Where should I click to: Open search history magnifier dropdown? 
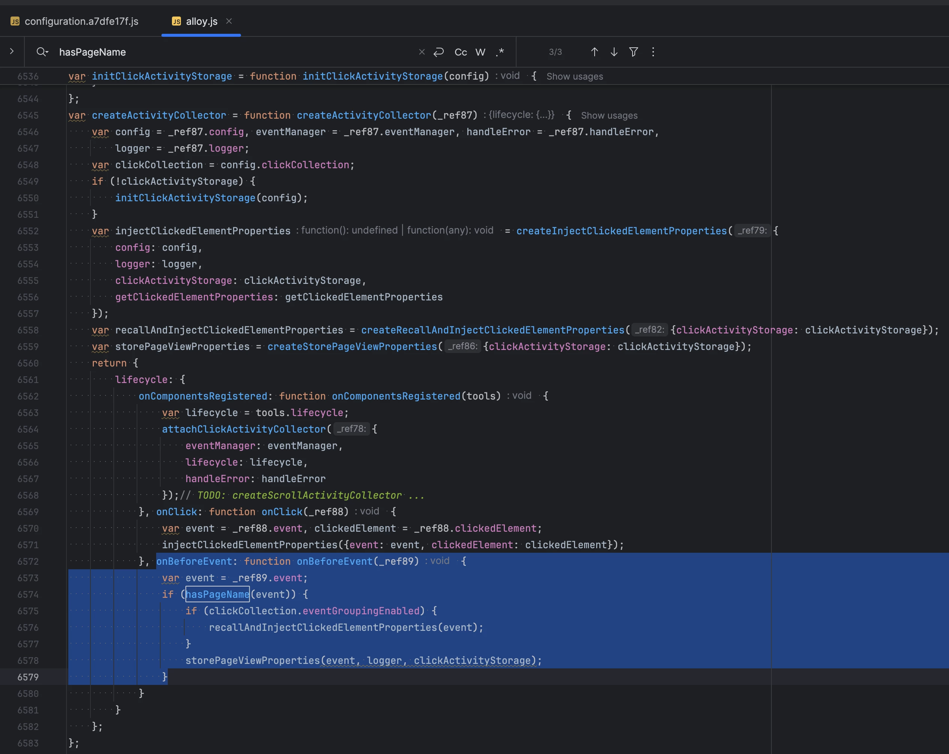coord(42,52)
